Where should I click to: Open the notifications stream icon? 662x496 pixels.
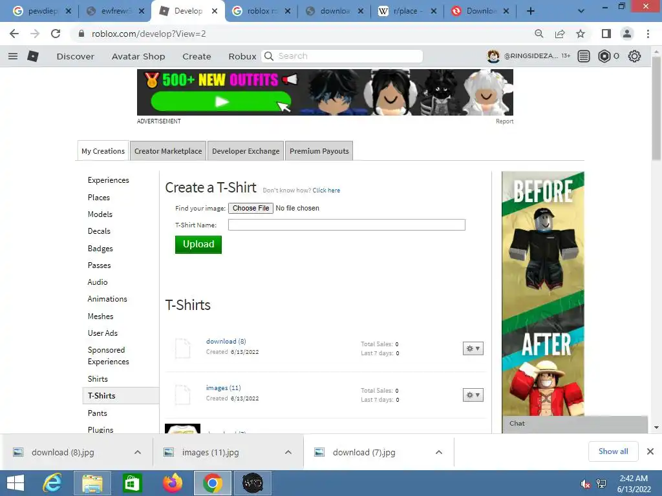(584, 56)
